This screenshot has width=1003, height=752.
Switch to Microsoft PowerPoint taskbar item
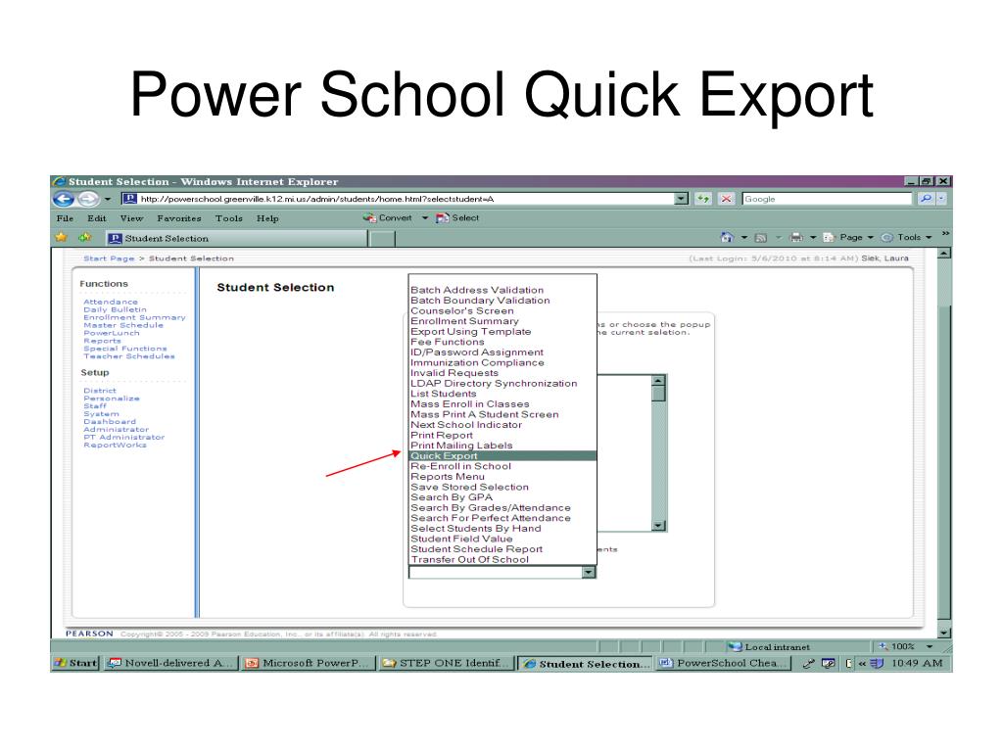[x=307, y=664]
